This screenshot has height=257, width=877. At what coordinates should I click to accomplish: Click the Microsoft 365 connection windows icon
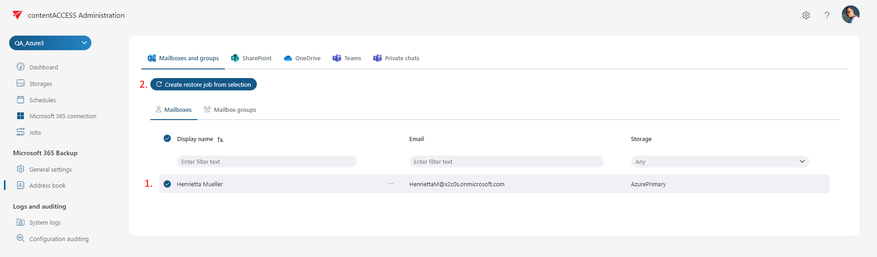pos(21,116)
